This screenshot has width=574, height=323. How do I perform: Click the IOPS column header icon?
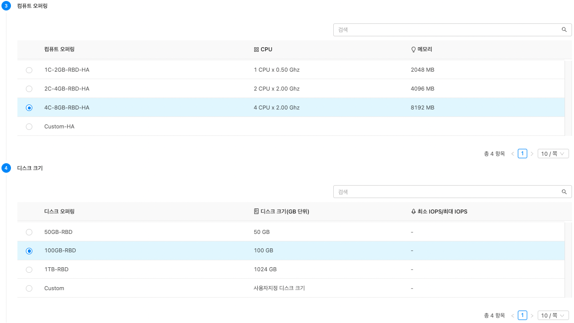(413, 212)
